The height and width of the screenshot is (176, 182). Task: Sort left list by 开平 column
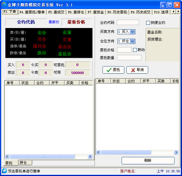click(x=57, y=83)
